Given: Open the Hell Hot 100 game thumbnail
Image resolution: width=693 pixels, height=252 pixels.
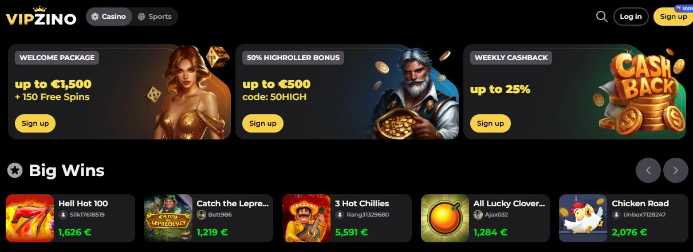Looking at the screenshot, I should [x=30, y=218].
